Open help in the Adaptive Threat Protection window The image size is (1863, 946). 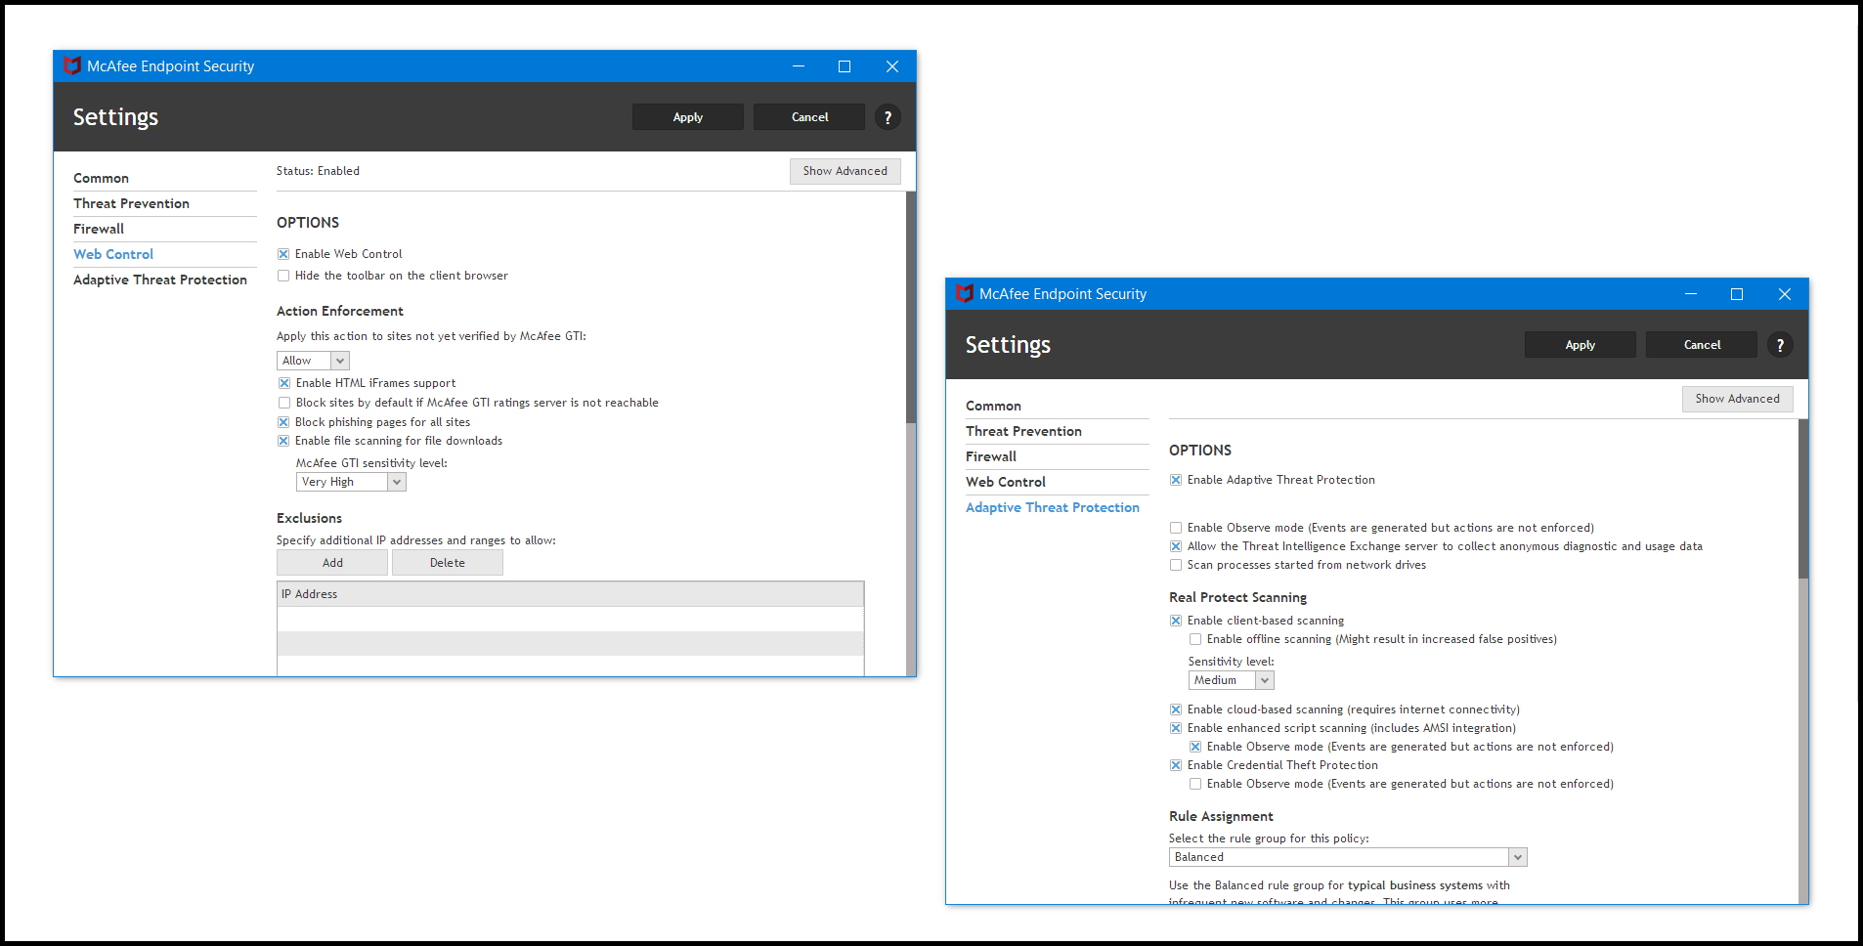click(1780, 345)
